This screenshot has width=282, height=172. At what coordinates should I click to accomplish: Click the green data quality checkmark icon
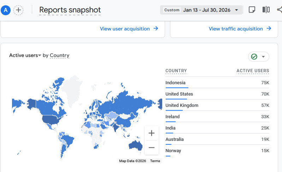[254, 57]
